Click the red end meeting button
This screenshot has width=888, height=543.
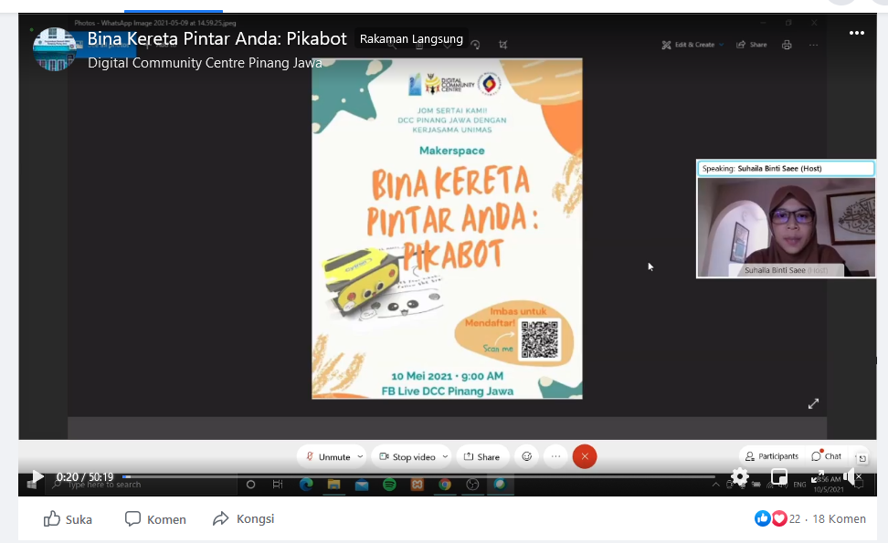coord(585,456)
